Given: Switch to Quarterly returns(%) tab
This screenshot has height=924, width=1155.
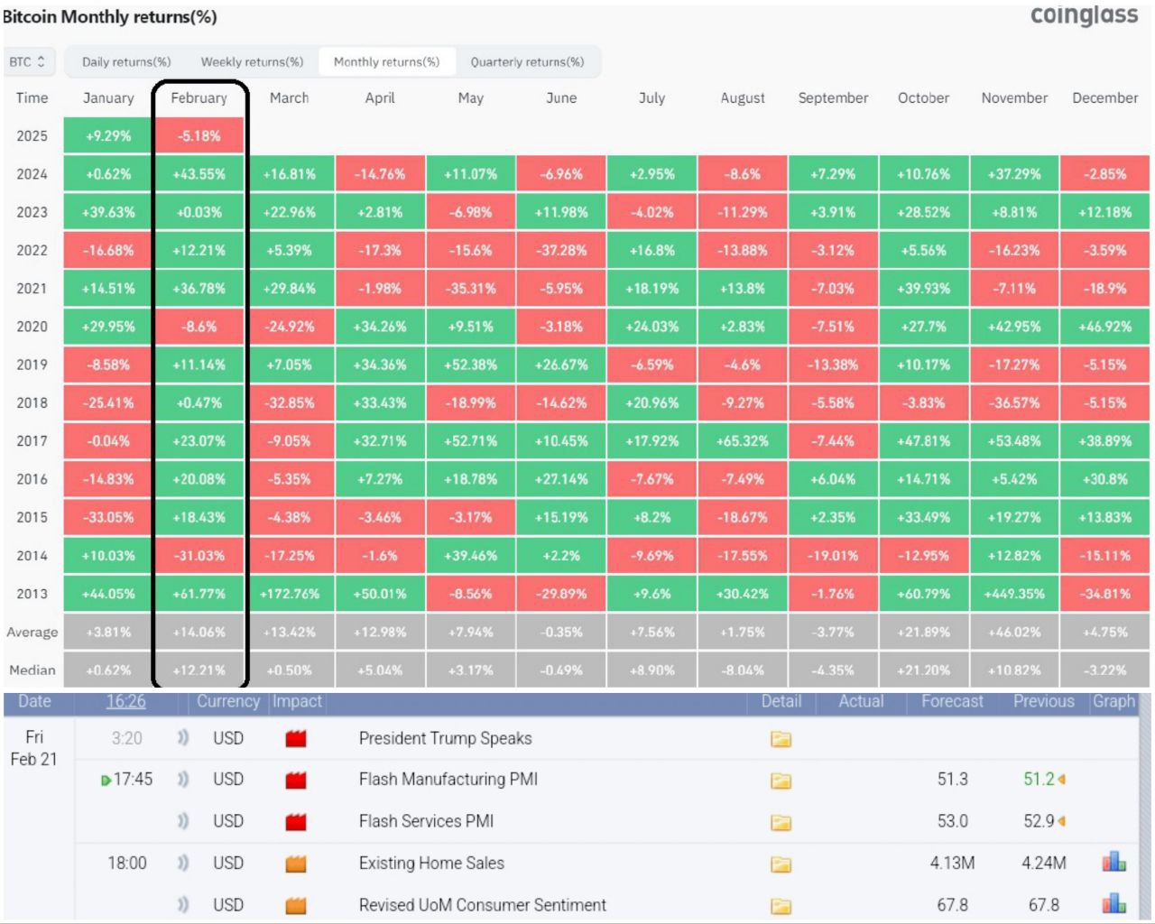Looking at the screenshot, I should (527, 61).
